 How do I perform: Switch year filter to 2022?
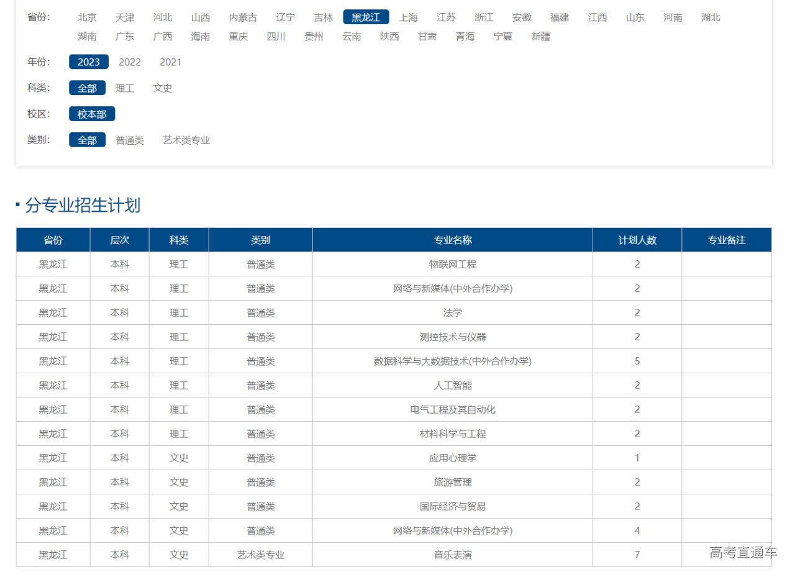[x=130, y=62]
